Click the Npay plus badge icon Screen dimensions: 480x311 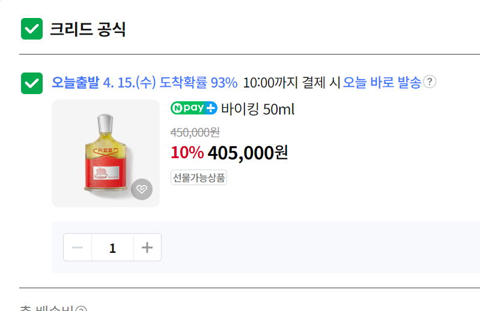point(194,109)
